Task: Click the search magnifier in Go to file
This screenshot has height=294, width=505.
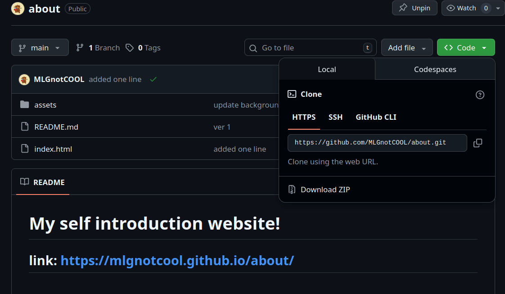Action: [253, 48]
